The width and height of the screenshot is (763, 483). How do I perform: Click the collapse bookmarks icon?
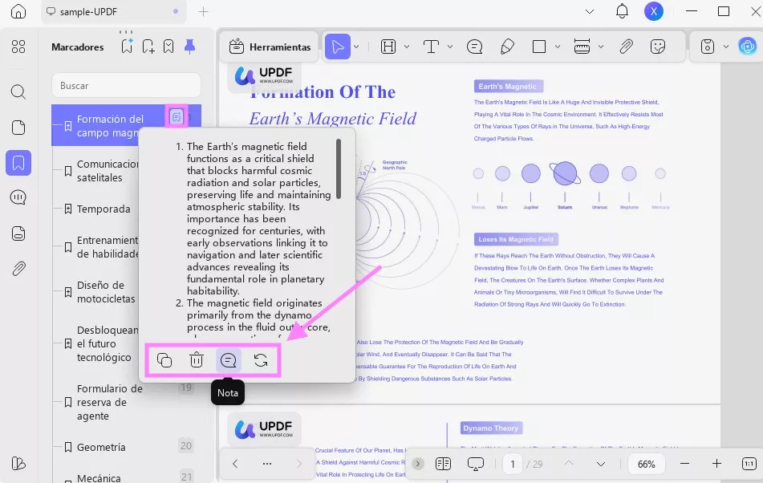click(x=168, y=47)
